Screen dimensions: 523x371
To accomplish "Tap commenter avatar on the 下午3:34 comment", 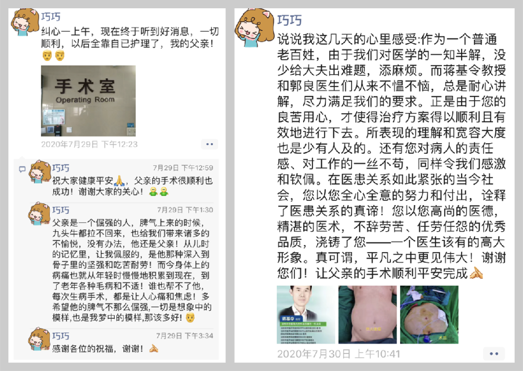I will coord(40,339).
